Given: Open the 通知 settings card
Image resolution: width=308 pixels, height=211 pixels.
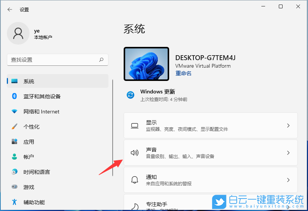Looking at the screenshot, I should [x=211, y=180].
